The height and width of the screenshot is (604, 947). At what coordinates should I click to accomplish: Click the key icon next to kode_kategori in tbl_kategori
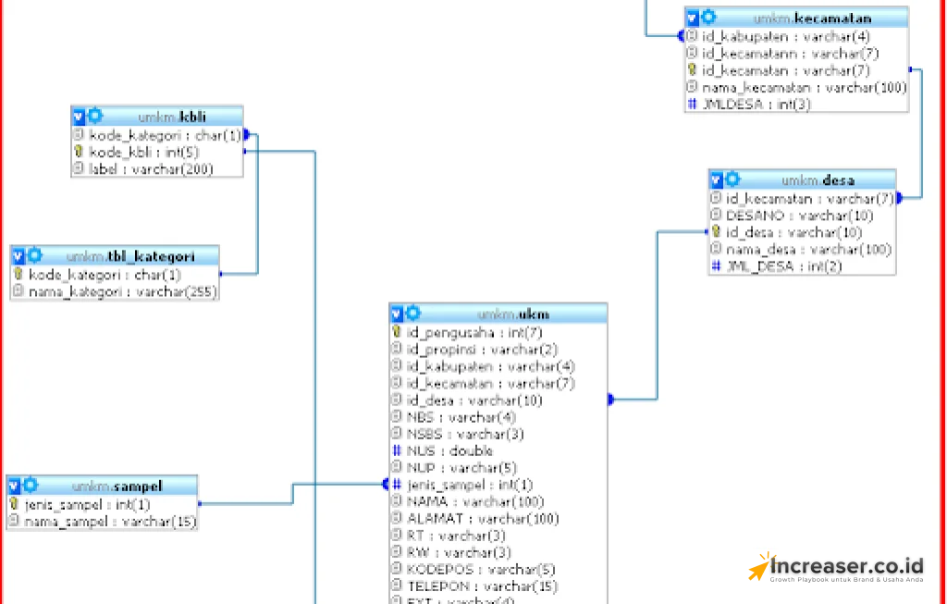click(19, 275)
